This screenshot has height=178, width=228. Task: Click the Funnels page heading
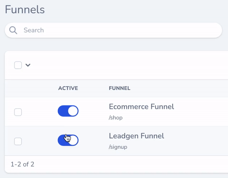pyautogui.click(x=25, y=9)
